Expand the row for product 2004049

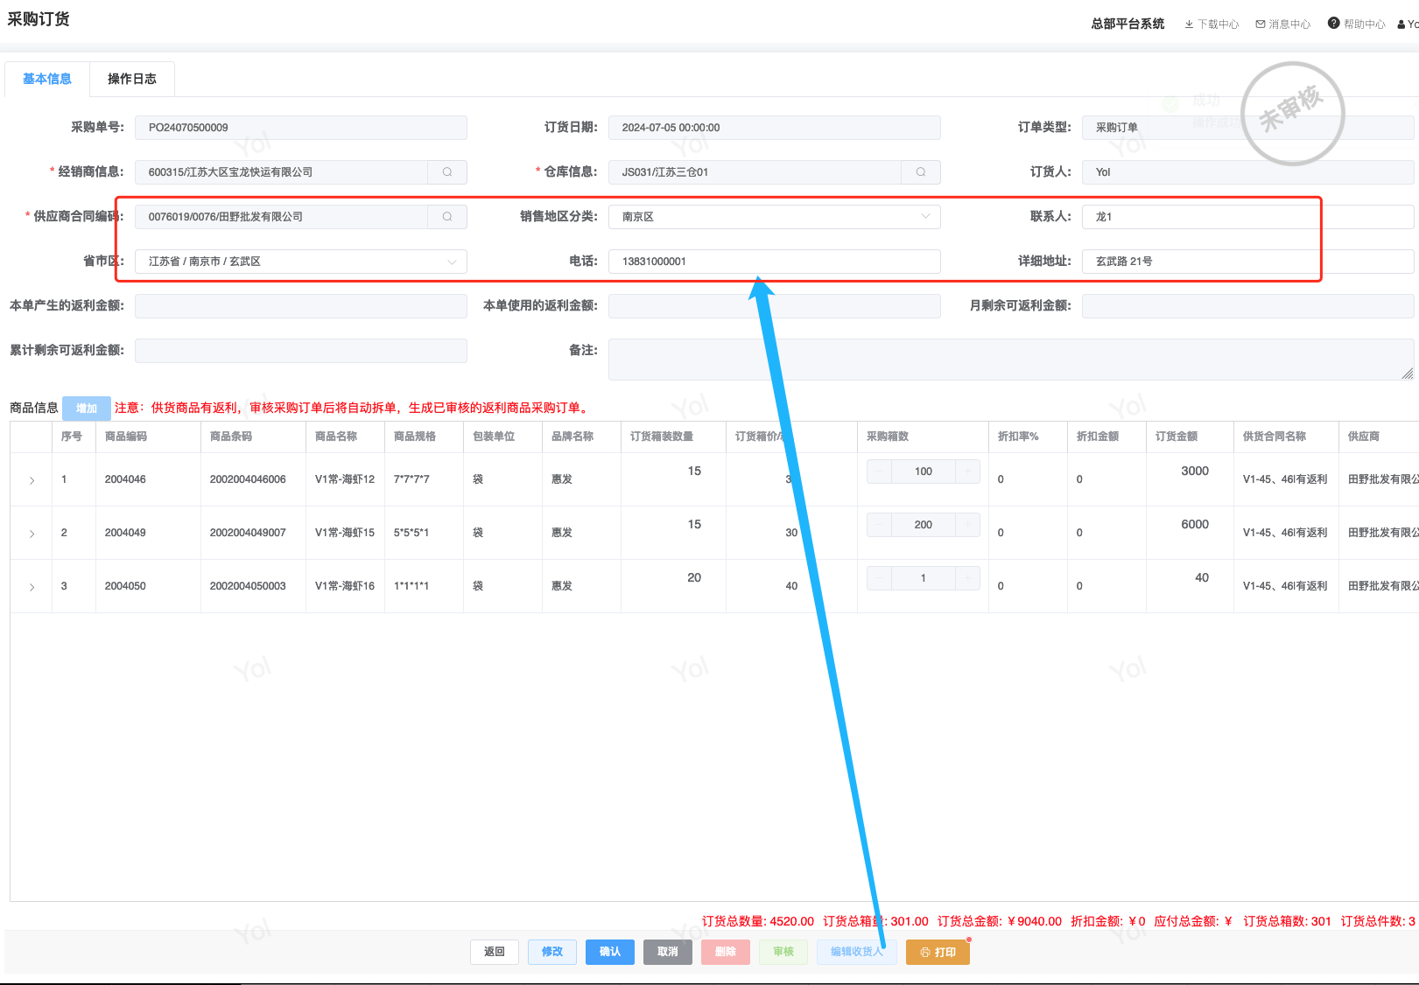coord(32,534)
